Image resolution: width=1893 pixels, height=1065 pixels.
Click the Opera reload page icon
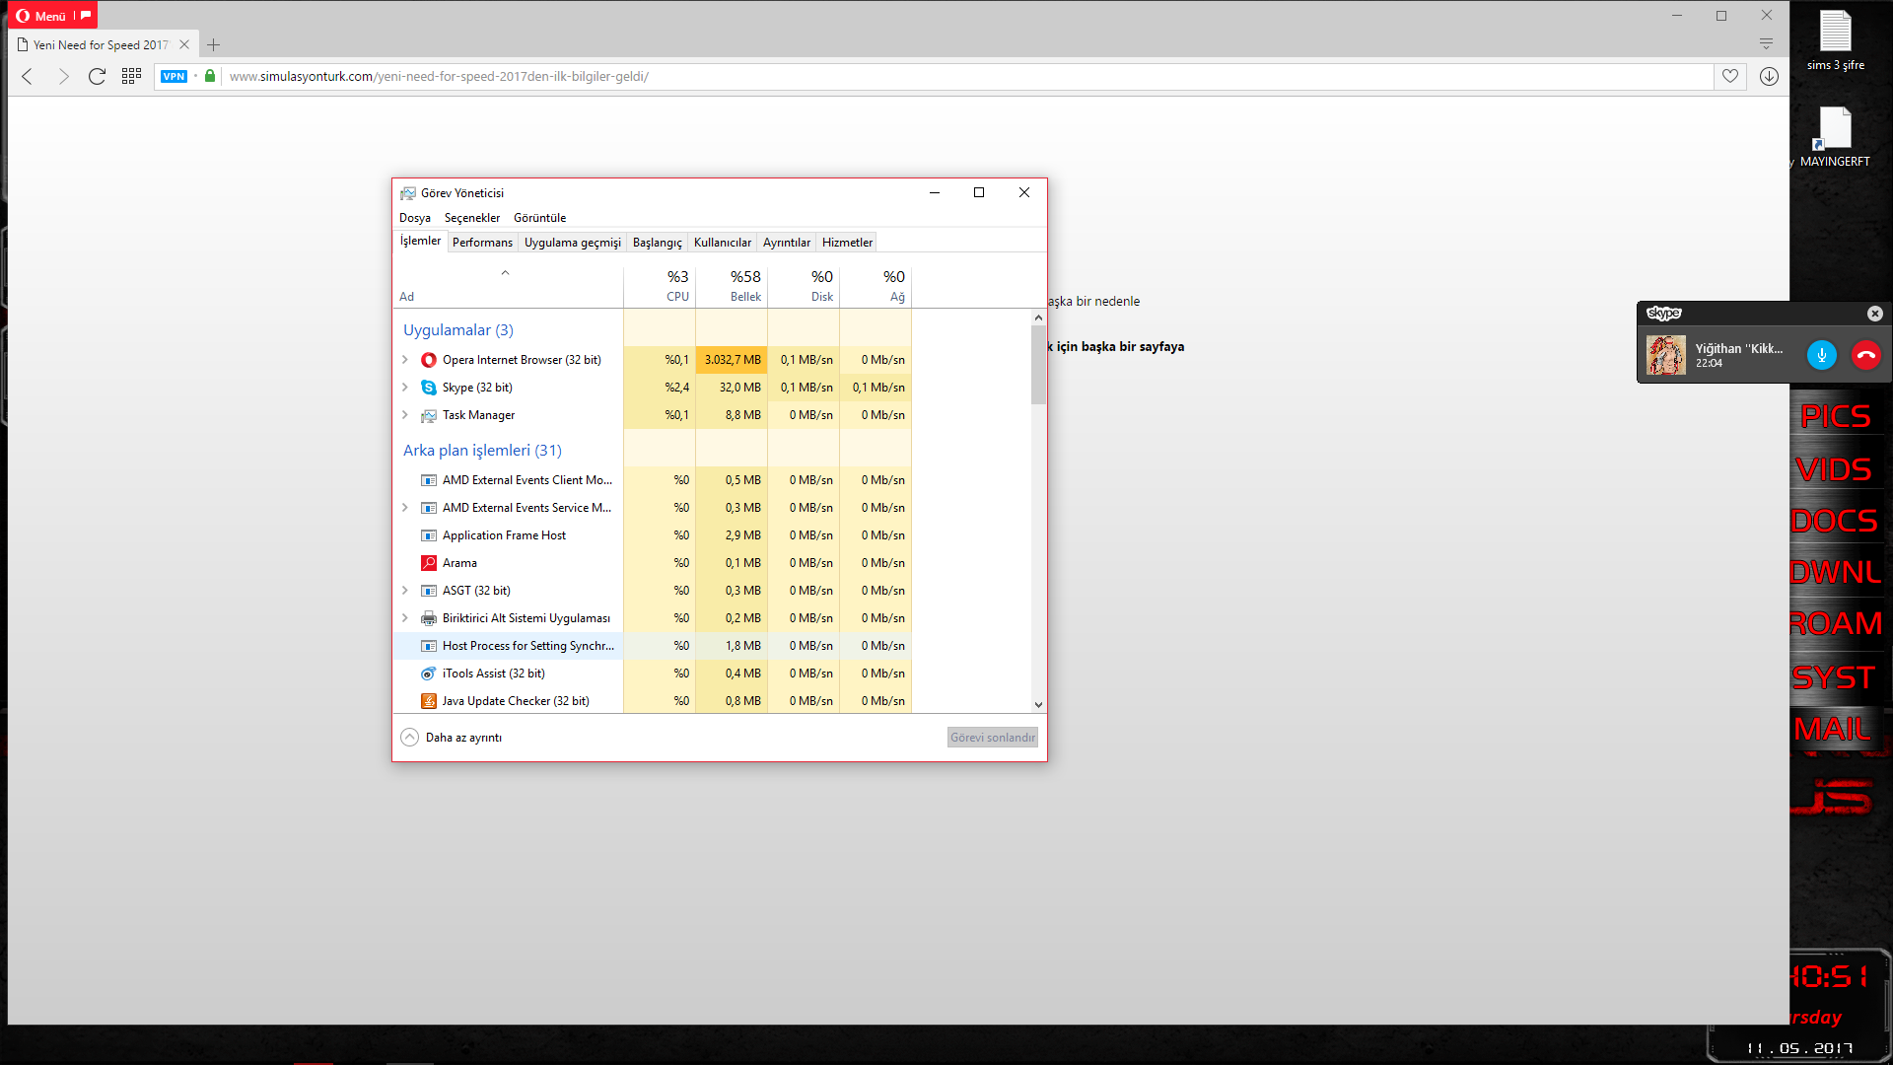(97, 76)
